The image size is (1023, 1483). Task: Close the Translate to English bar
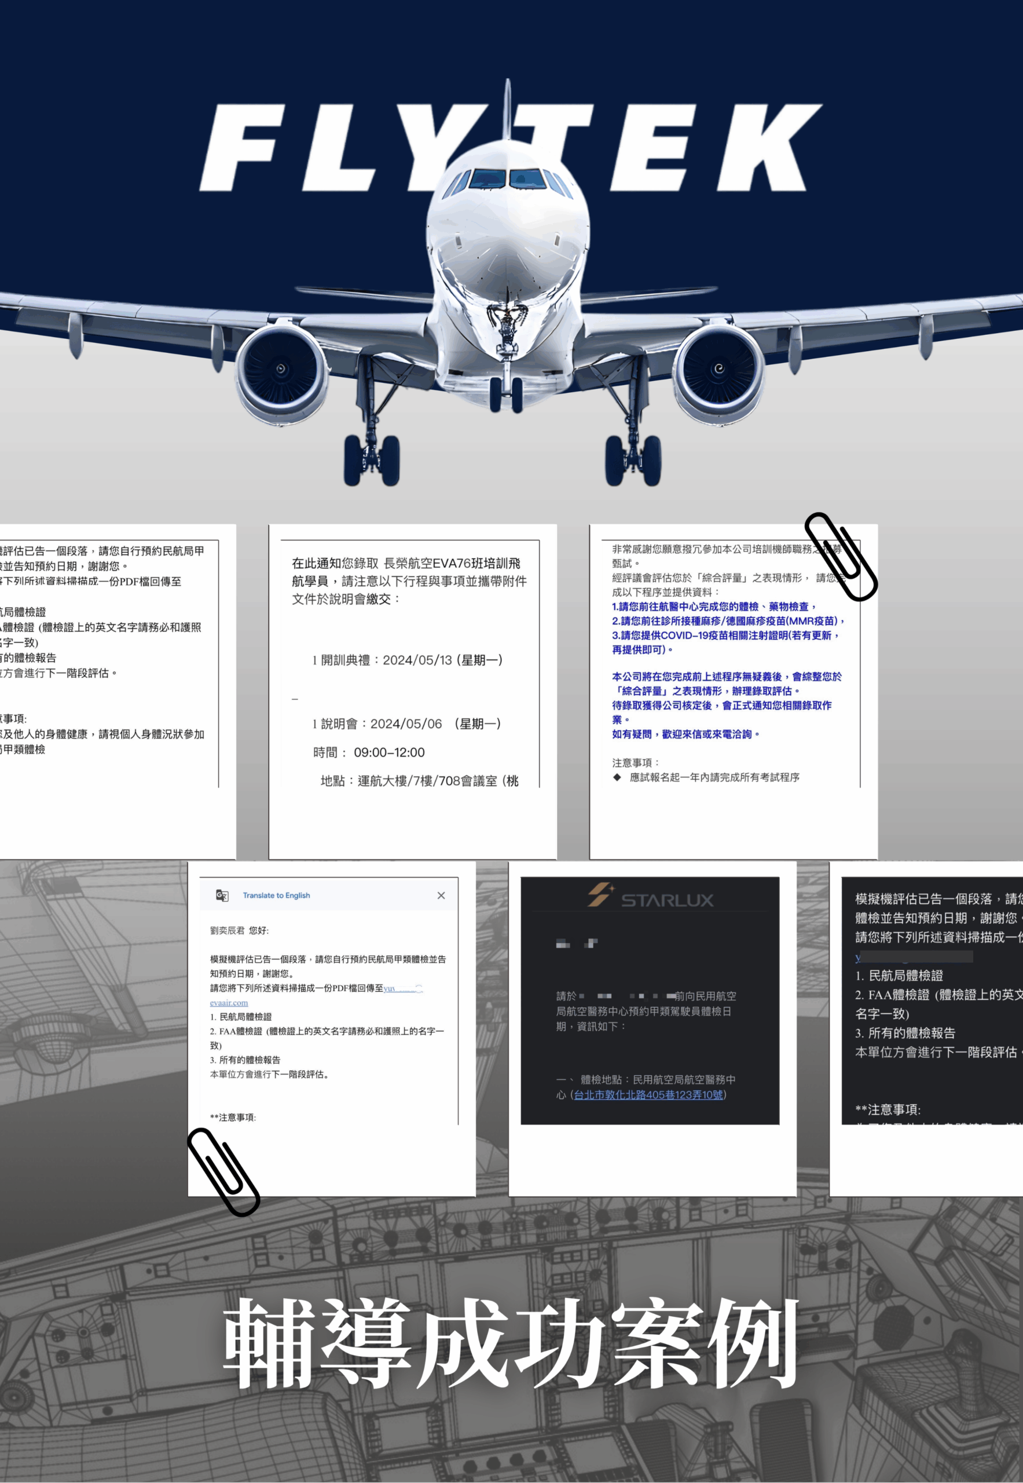click(x=441, y=896)
